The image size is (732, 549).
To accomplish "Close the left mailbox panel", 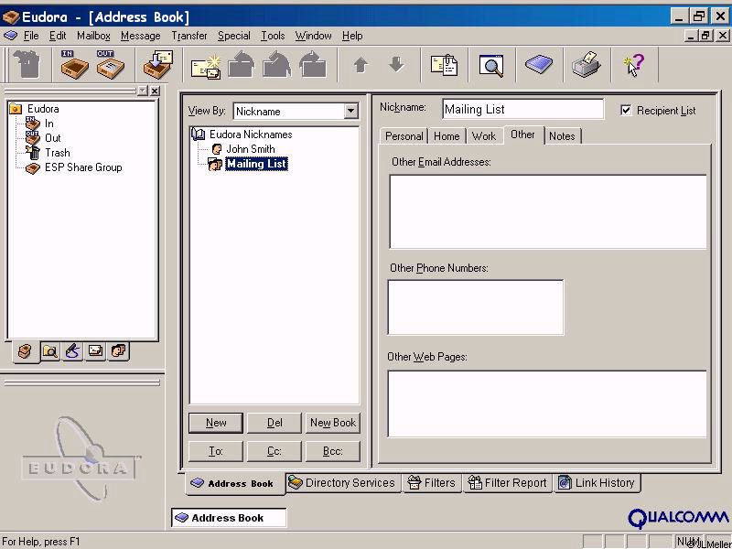I will 155,91.
